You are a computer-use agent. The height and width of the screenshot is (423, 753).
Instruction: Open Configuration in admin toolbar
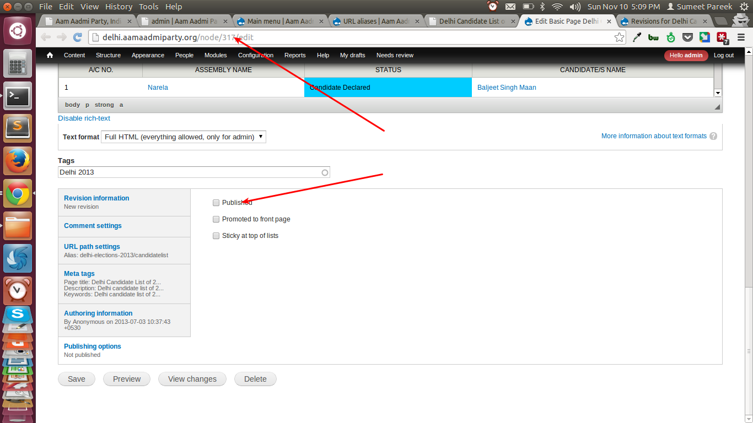pos(256,55)
